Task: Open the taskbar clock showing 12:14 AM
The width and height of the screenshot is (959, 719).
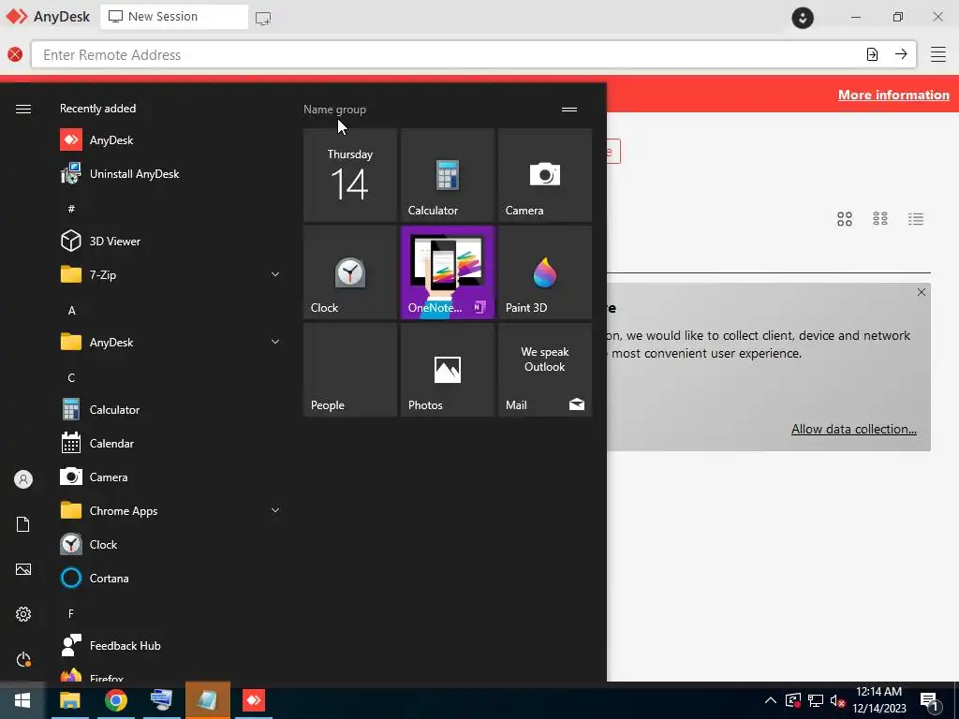Action: (878, 700)
